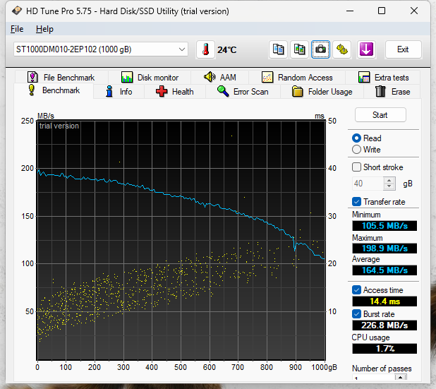Screen dimensions: 436x389
Task: Save screenshot with the camera icon
Action: [x=320, y=49]
